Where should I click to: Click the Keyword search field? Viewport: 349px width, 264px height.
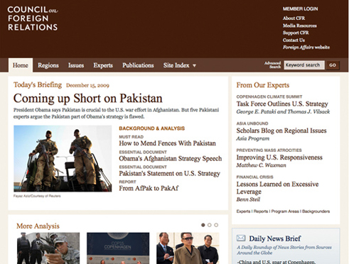(304, 65)
